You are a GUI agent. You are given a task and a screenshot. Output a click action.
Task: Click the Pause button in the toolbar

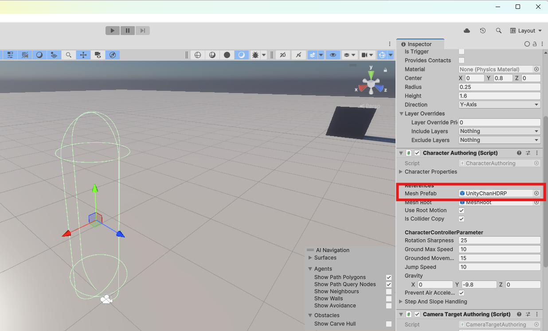pos(128,31)
